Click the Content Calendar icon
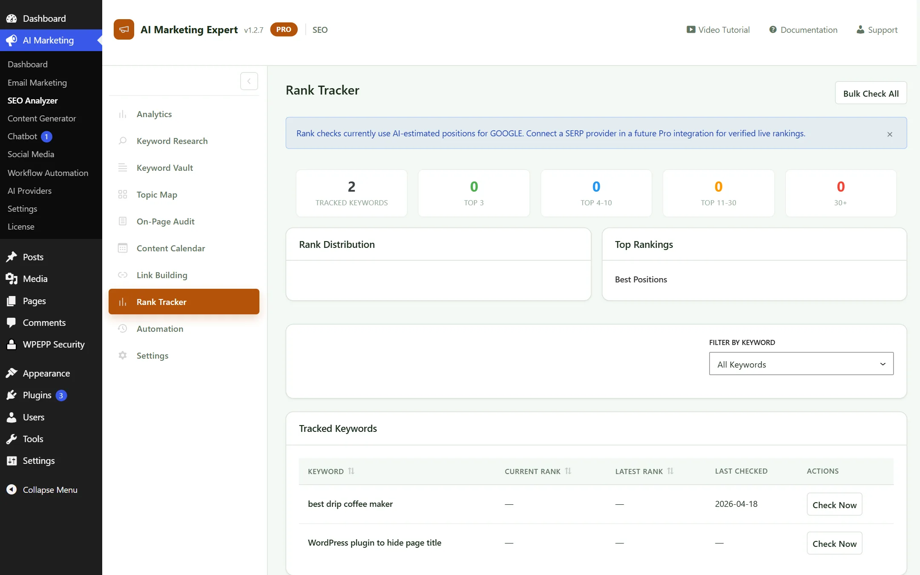 coord(123,248)
